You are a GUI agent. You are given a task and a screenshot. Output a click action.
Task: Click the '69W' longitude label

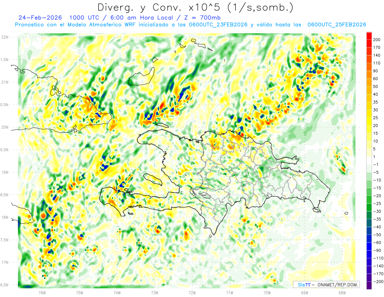(305, 293)
